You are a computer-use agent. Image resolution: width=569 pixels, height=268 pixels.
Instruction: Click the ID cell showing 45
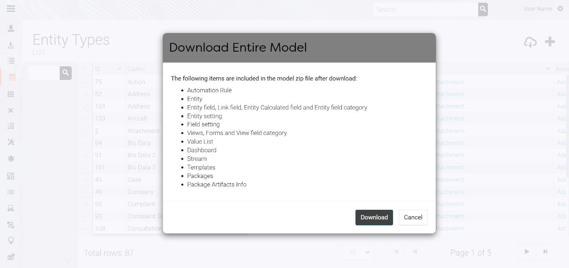click(x=98, y=179)
